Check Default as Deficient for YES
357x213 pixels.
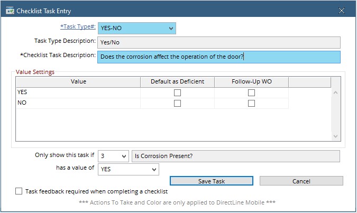(177, 92)
